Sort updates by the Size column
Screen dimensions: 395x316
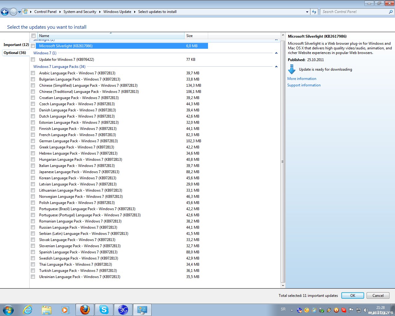click(x=196, y=36)
